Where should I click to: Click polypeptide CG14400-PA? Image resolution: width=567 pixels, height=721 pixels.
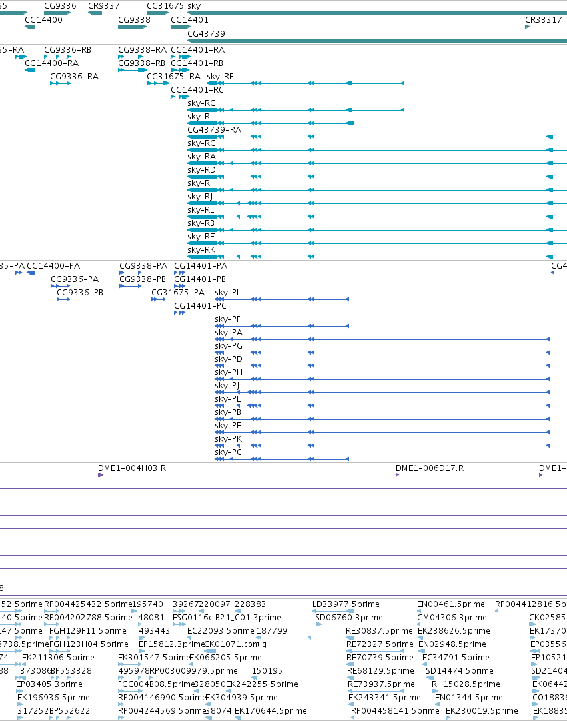click(53, 266)
